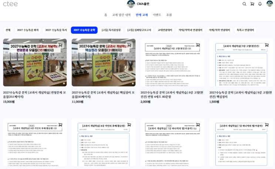275x169 pixels.
Task: Filter by [고등] 심화탐구보고서
Action: tap(139, 30)
